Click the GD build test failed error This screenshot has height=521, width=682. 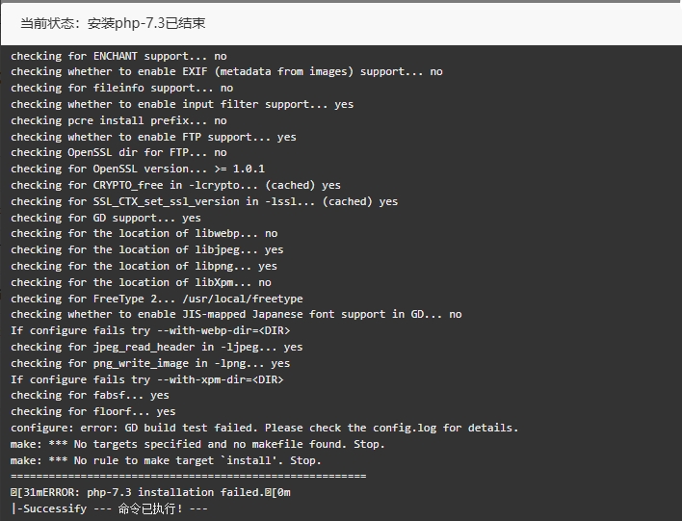pyautogui.click(x=265, y=428)
